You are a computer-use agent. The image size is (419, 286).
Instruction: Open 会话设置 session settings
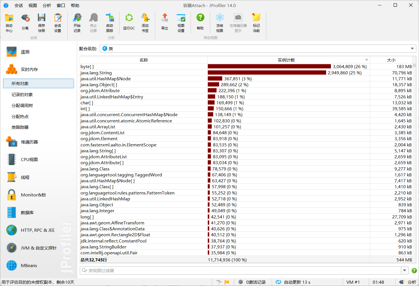point(58,23)
